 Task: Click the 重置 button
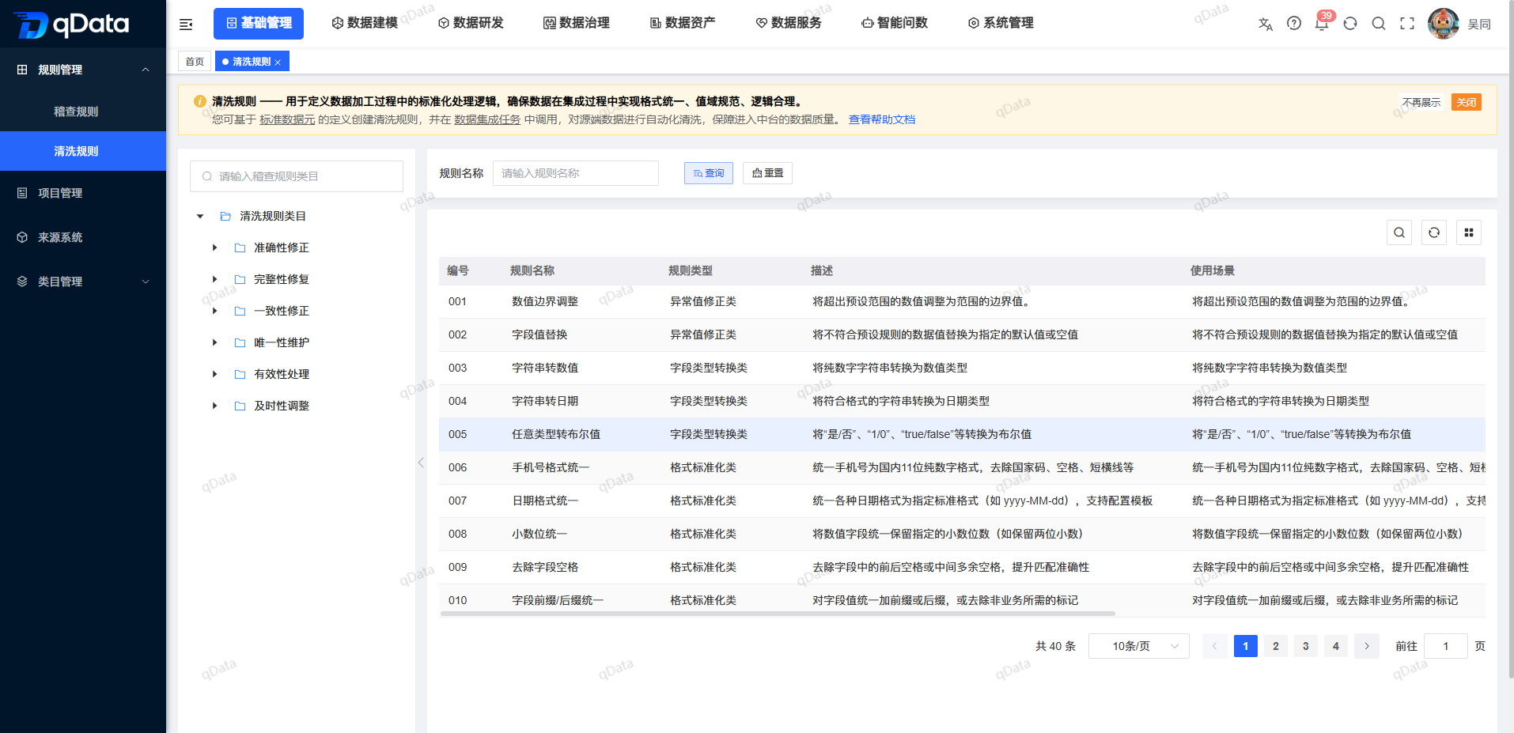point(767,173)
